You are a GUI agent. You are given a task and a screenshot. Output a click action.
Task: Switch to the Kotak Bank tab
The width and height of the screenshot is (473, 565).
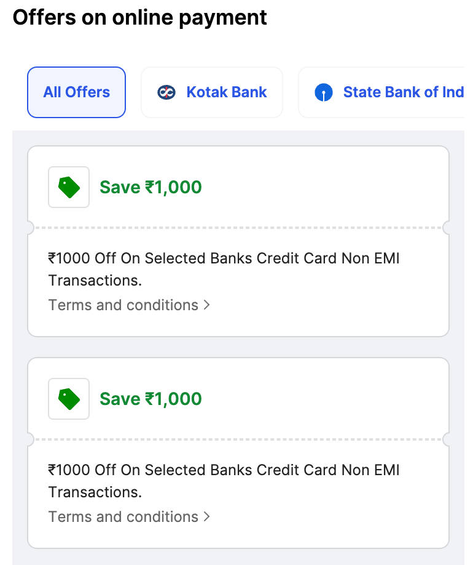pos(212,92)
